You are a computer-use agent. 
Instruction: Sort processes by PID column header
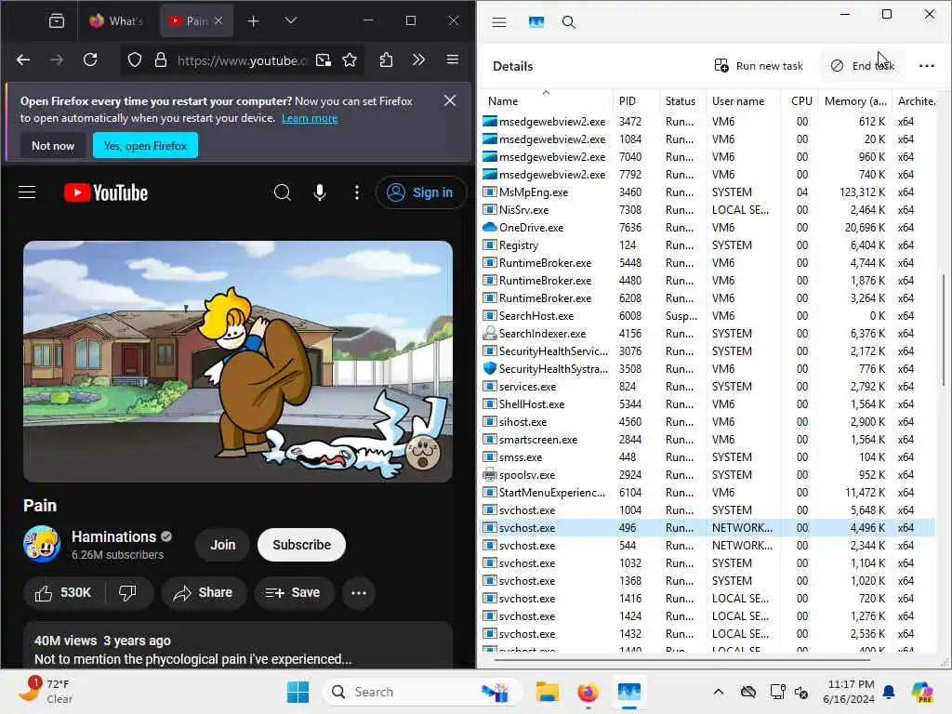pyautogui.click(x=636, y=101)
